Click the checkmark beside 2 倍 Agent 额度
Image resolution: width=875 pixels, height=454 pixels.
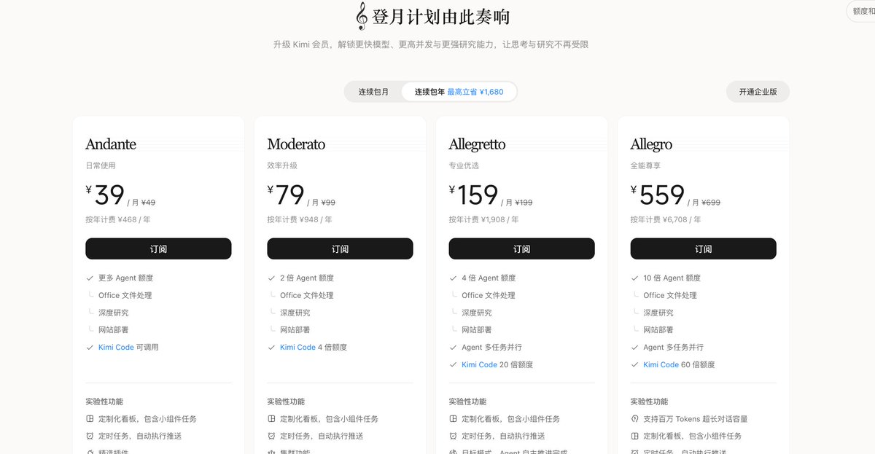pos(271,278)
